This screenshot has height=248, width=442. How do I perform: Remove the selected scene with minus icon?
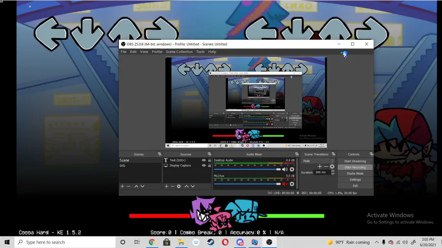[129, 186]
